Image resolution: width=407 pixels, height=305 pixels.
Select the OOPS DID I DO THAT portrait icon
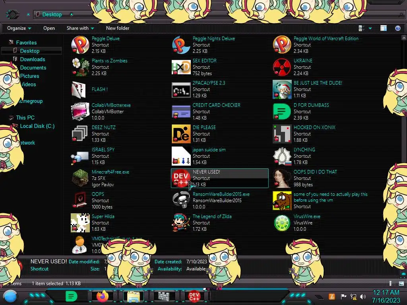point(282,178)
